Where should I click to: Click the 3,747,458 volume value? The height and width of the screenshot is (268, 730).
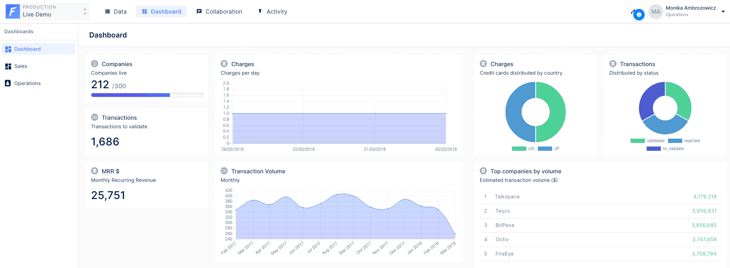click(x=704, y=239)
